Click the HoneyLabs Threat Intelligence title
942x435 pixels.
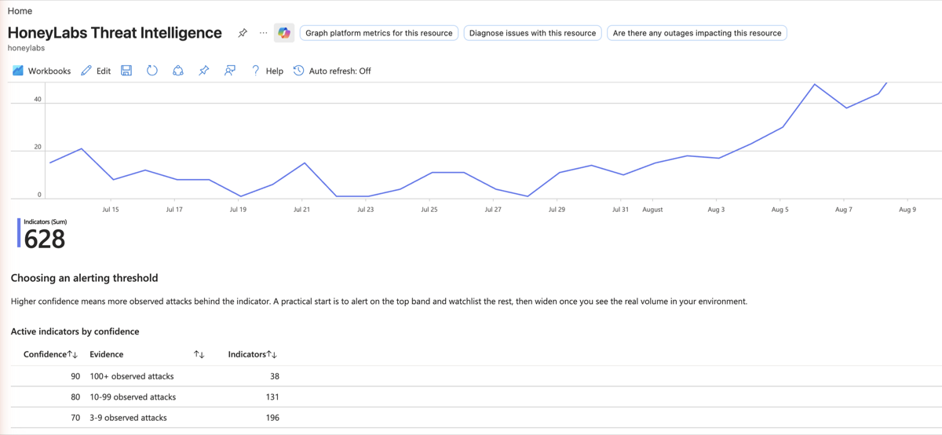click(115, 33)
